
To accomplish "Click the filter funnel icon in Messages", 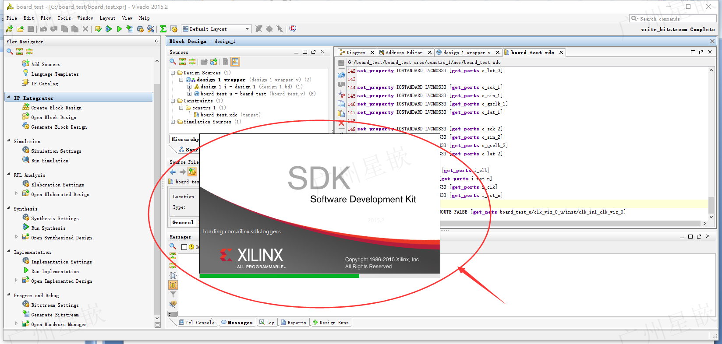I will coord(173,295).
